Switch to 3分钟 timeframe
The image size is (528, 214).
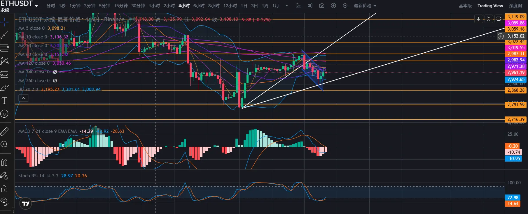[x=90, y=6]
